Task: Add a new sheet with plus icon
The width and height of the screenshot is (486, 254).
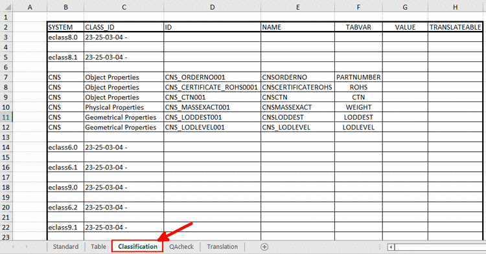Action: pyautogui.click(x=264, y=247)
